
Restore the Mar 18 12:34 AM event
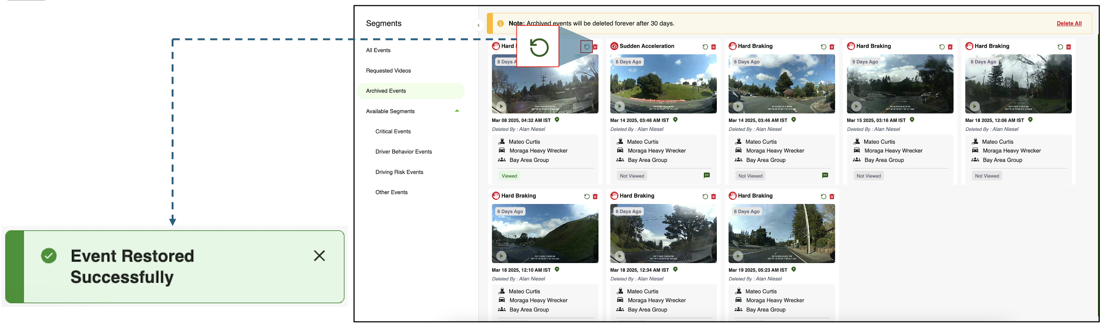tap(705, 197)
